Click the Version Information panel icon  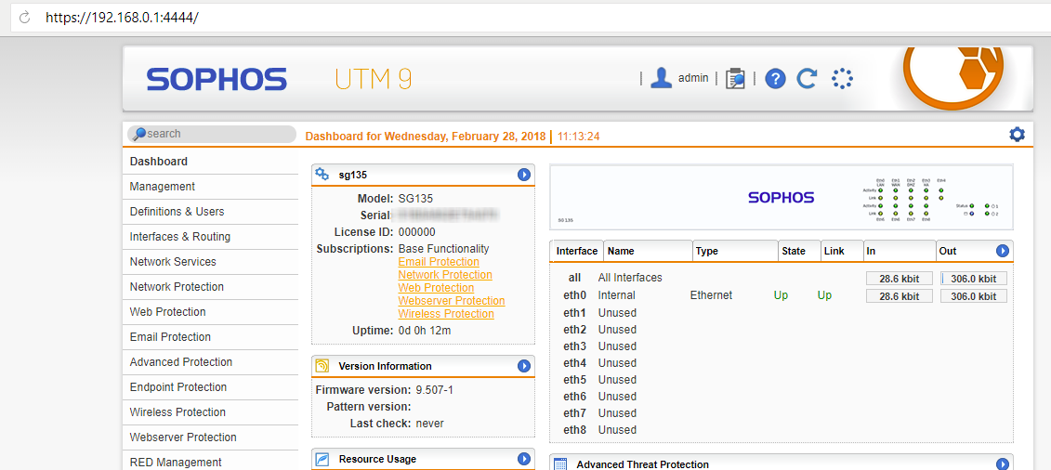322,366
